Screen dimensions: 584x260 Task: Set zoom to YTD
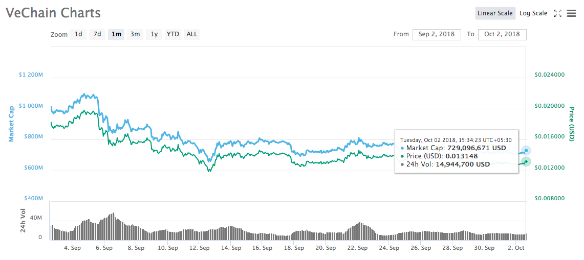pyautogui.click(x=173, y=34)
